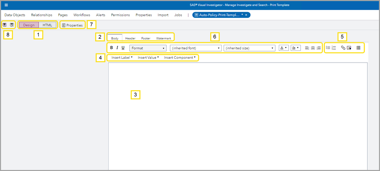
Task: Open the inherited font dropdown
Action: [196, 48]
